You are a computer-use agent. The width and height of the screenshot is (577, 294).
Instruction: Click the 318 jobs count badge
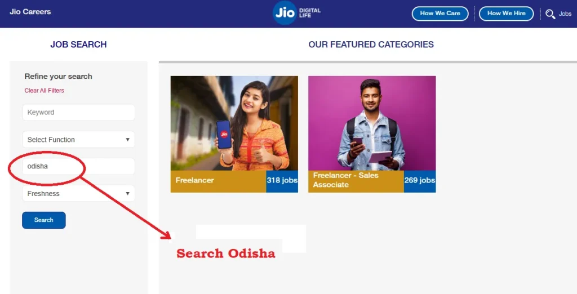tap(282, 181)
